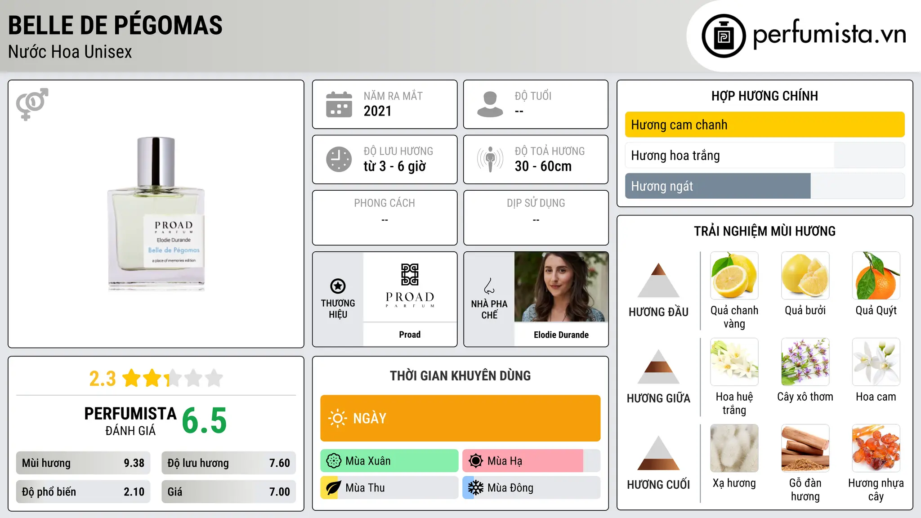Click the Mùi hương 9.38 score bar
The height and width of the screenshot is (518, 921).
[x=83, y=463]
